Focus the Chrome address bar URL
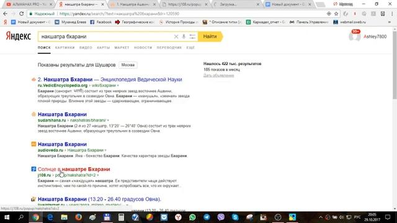 tap(177, 14)
